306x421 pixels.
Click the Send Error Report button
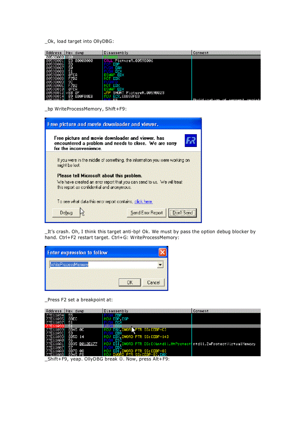[x=146, y=213]
